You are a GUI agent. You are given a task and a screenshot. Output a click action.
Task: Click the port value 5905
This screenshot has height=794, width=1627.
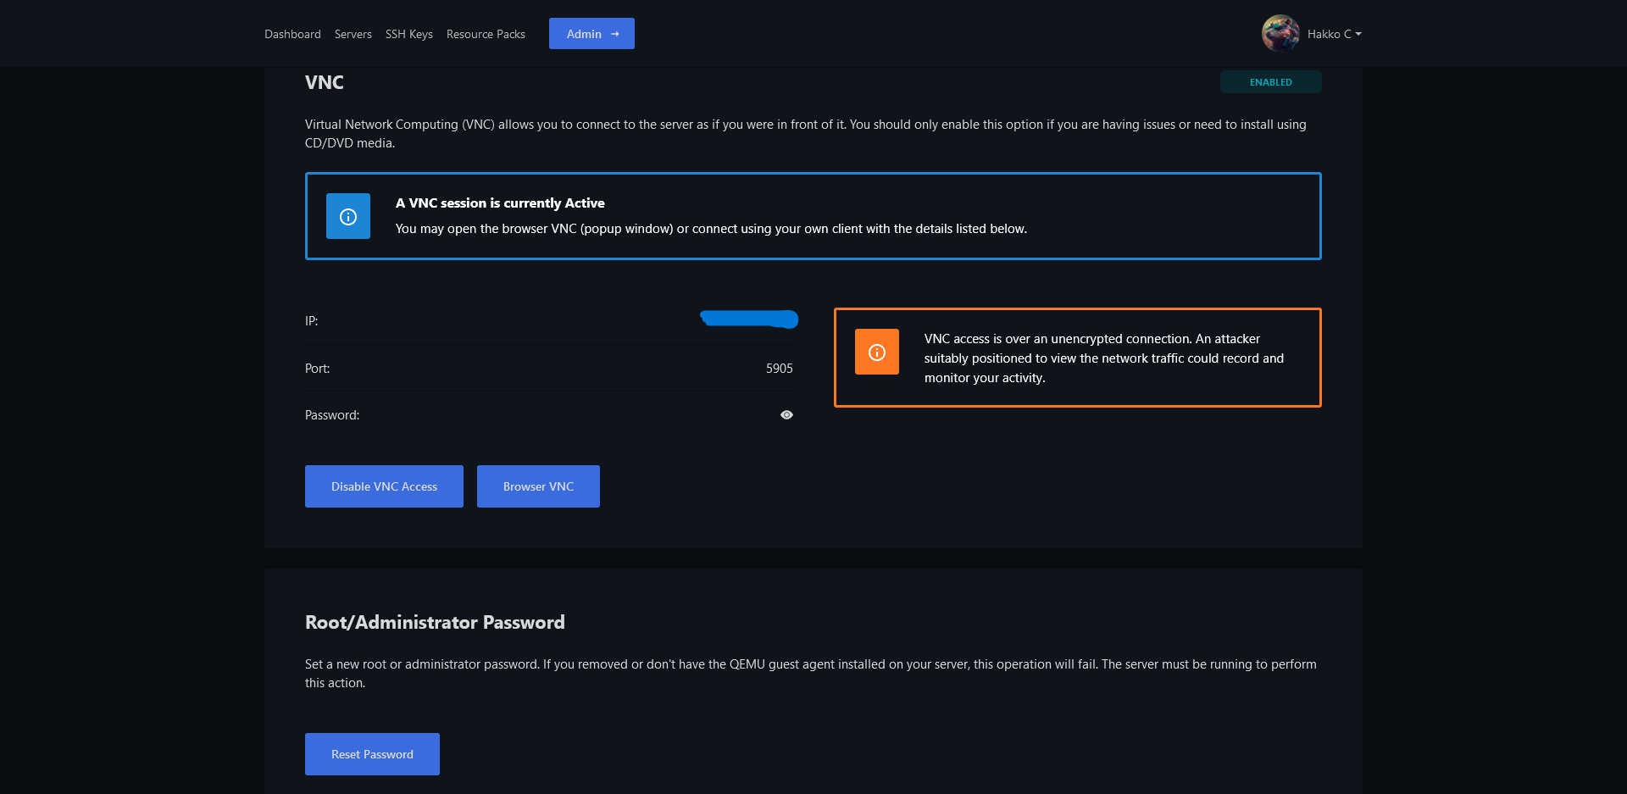point(779,369)
